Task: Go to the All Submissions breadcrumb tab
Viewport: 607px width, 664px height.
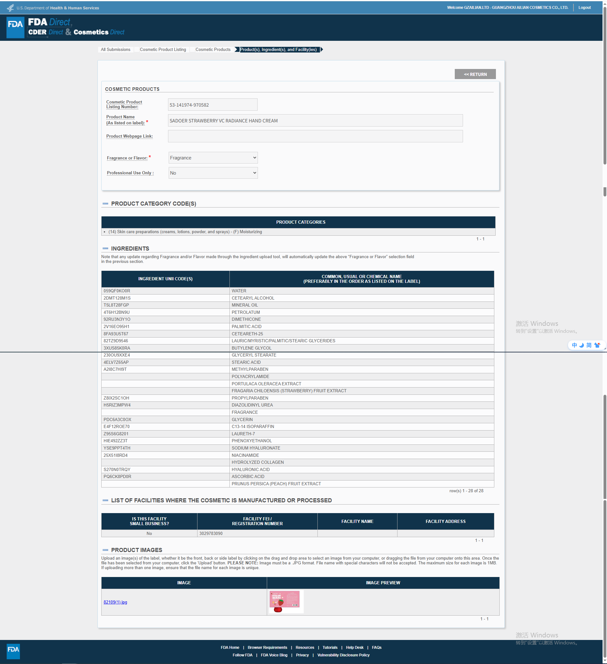Action: pyautogui.click(x=115, y=49)
